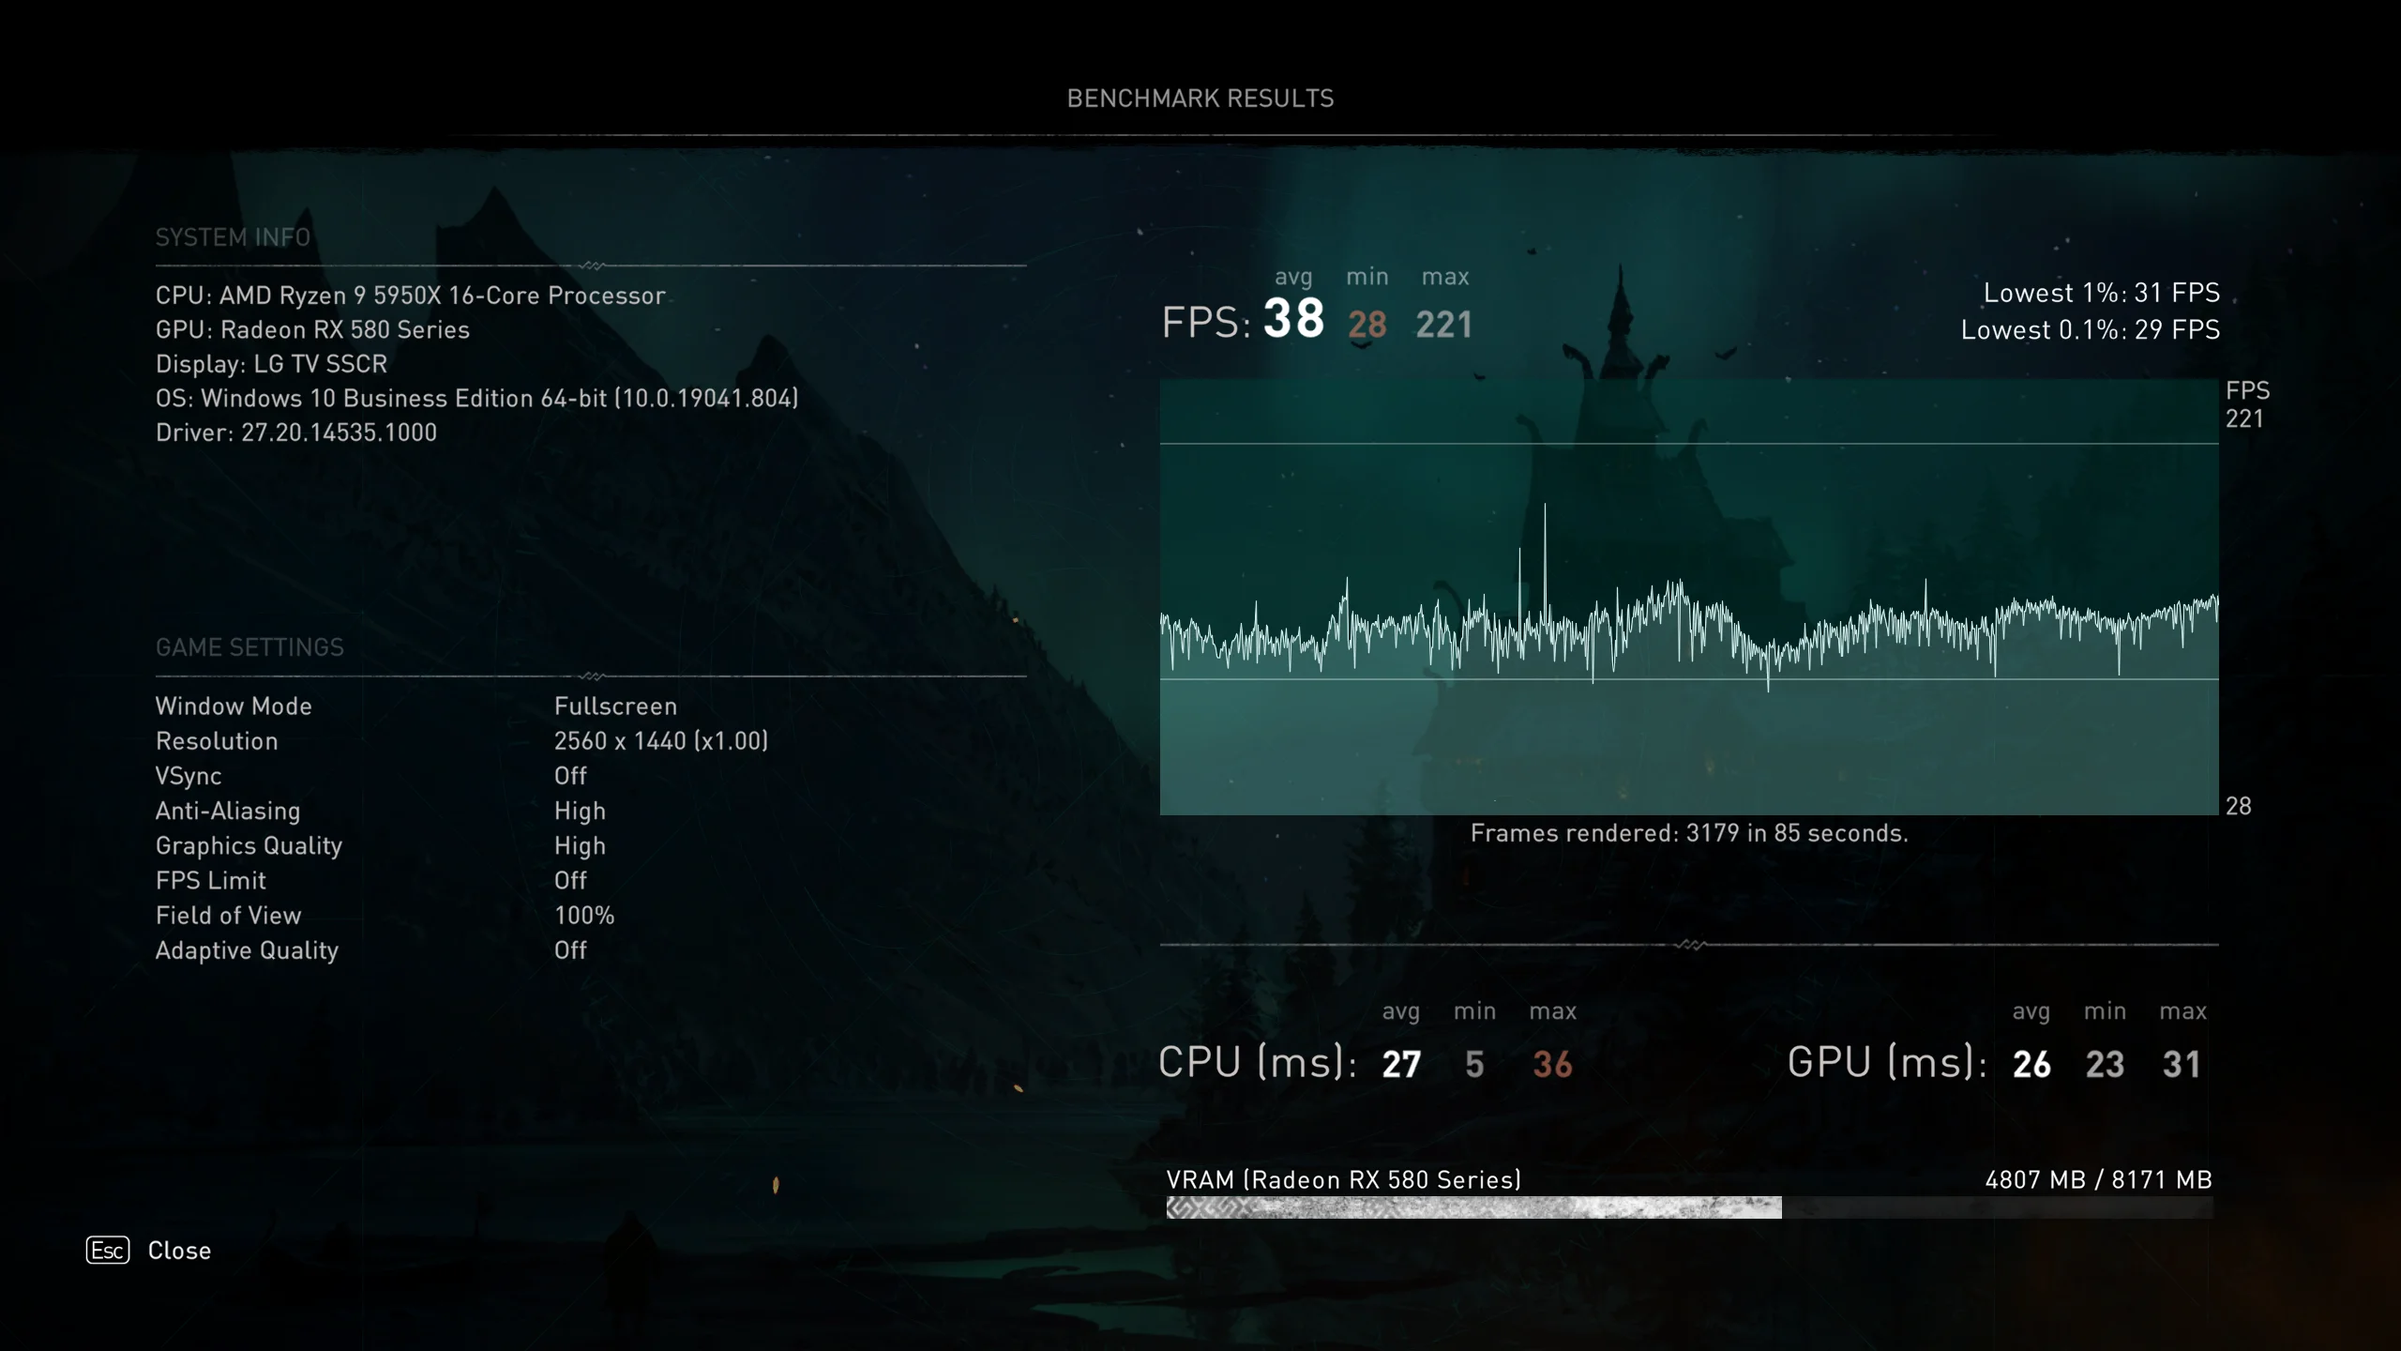Click the average FPS value 38
The image size is (2401, 1351).
click(x=1293, y=318)
